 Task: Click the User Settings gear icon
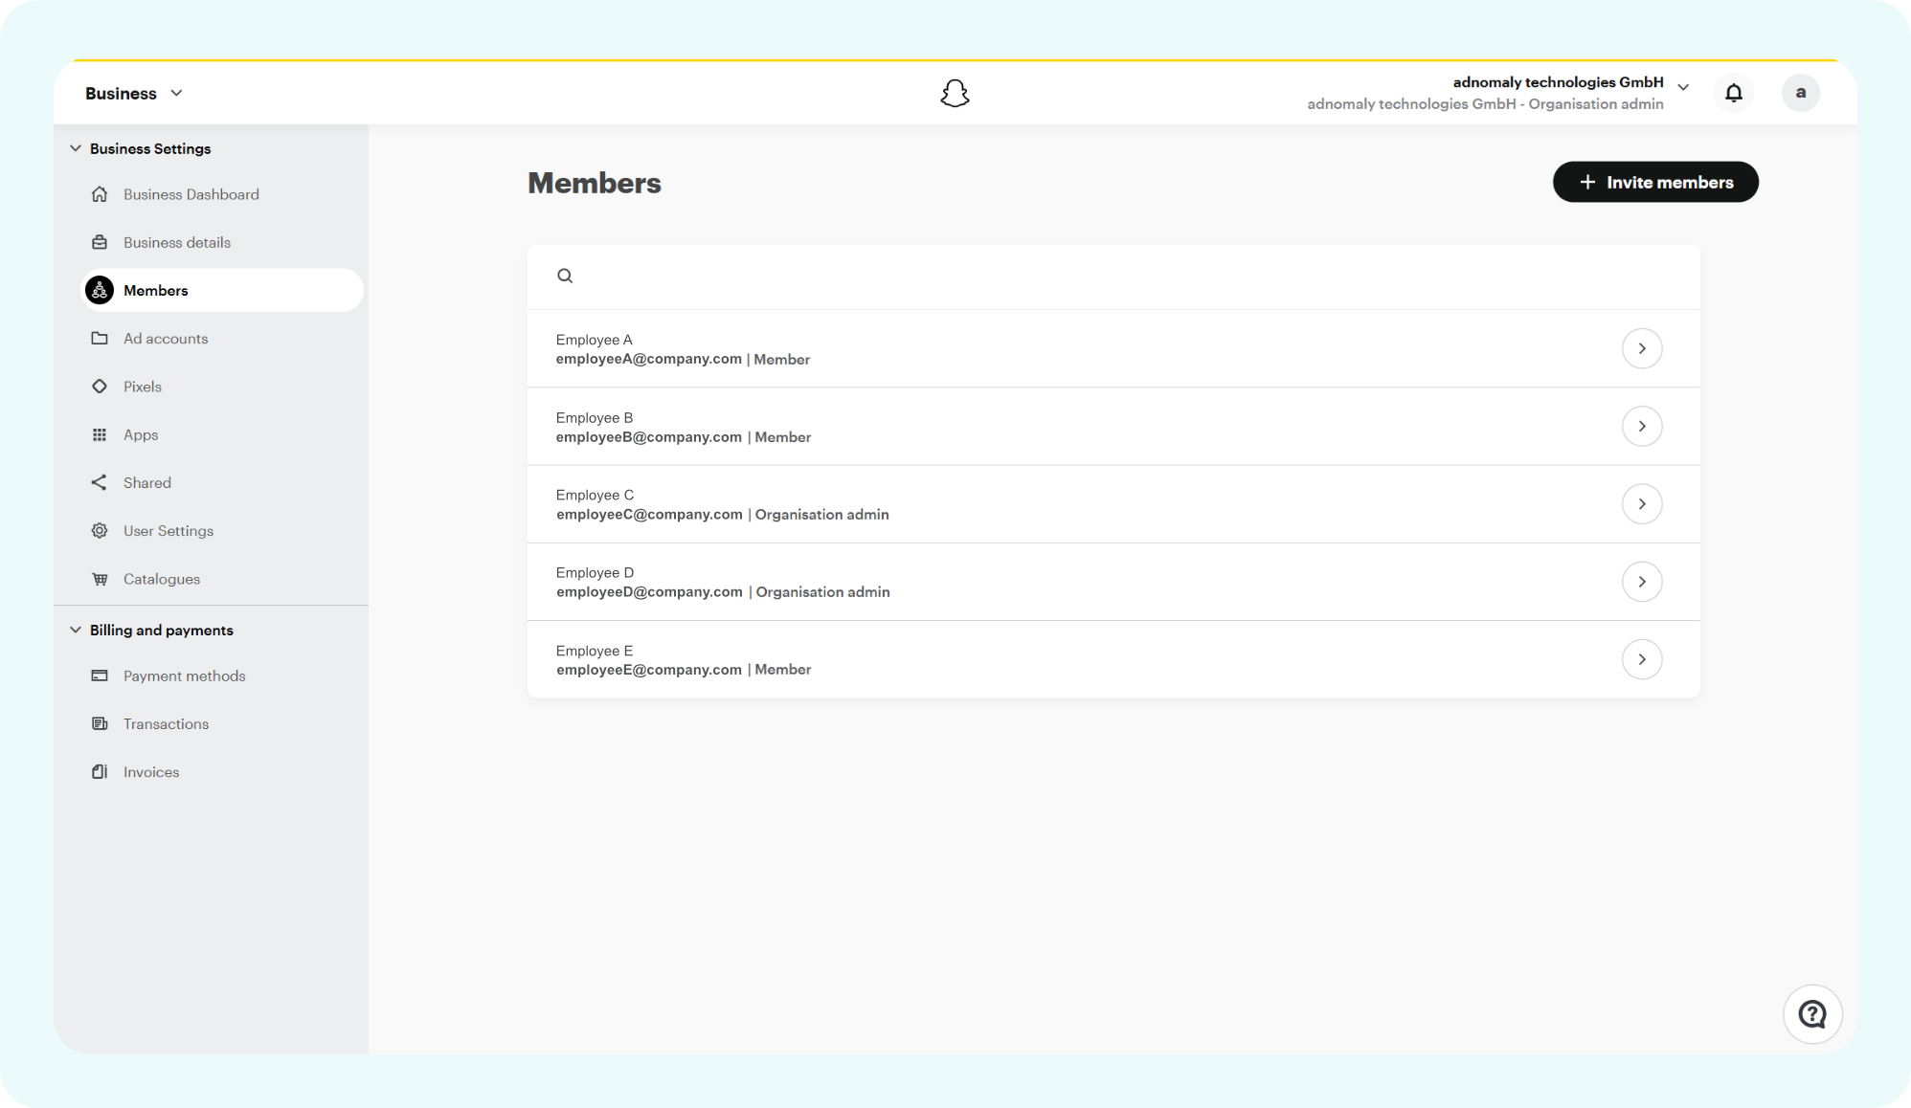(x=100, y=530)
